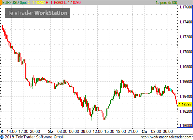Click the high value H: 1,16363
This screenshot has width=193, height=140.
(54, 3)
